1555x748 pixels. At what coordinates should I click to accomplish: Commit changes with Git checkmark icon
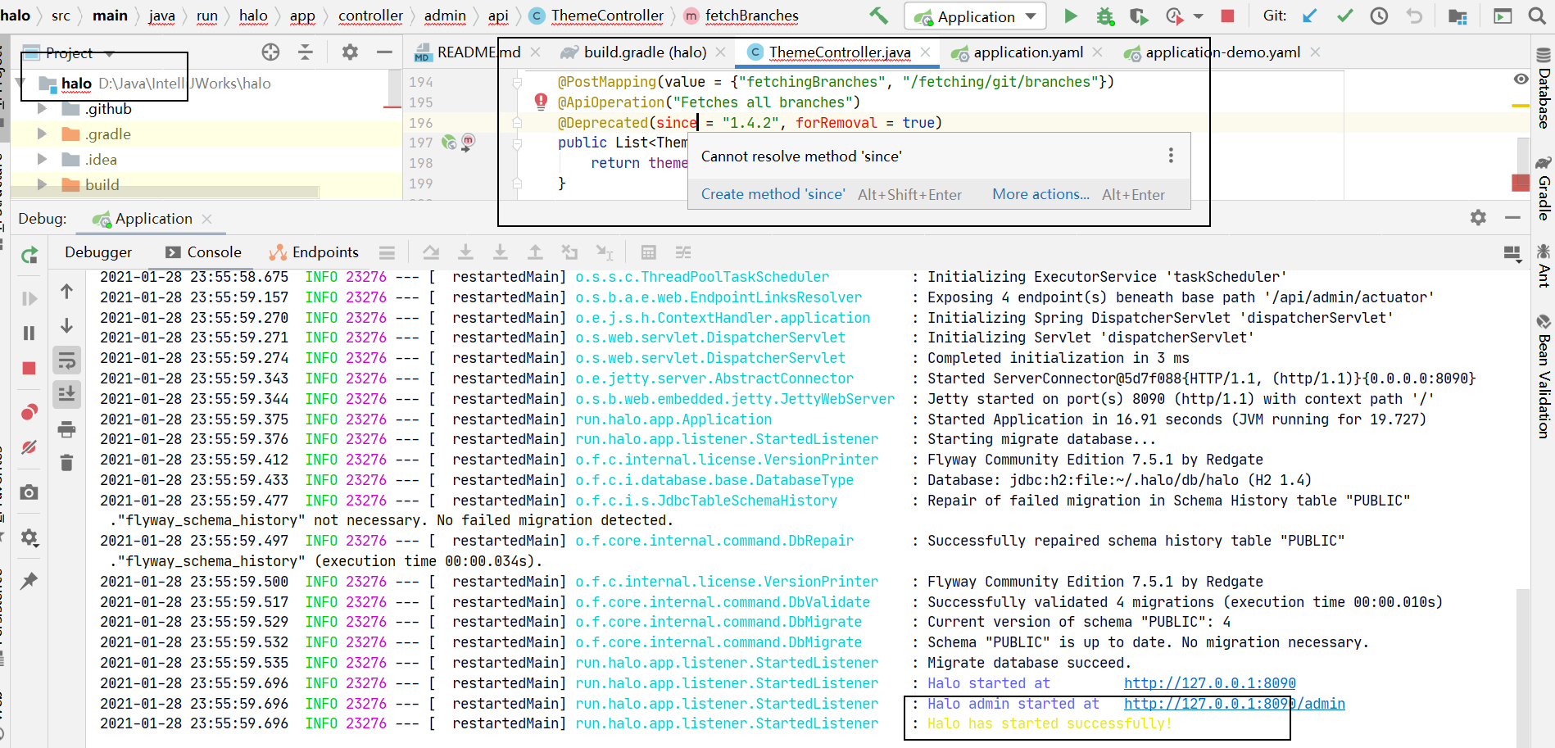(x=1344, y=16)
